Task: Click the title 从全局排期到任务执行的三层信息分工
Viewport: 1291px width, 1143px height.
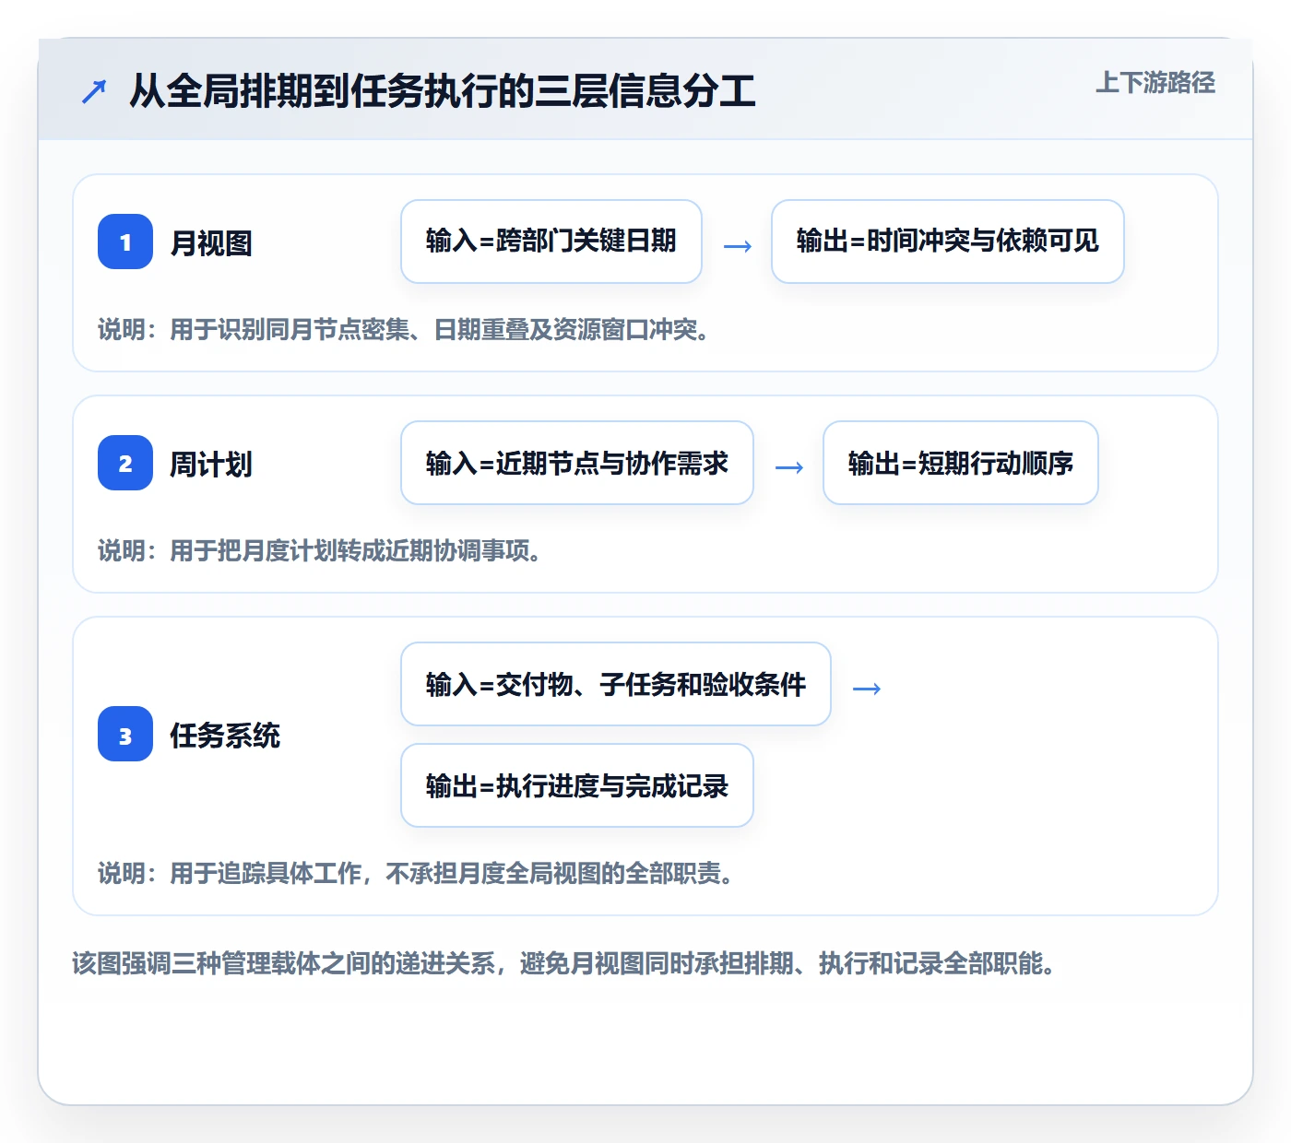Action: [443, 91]
